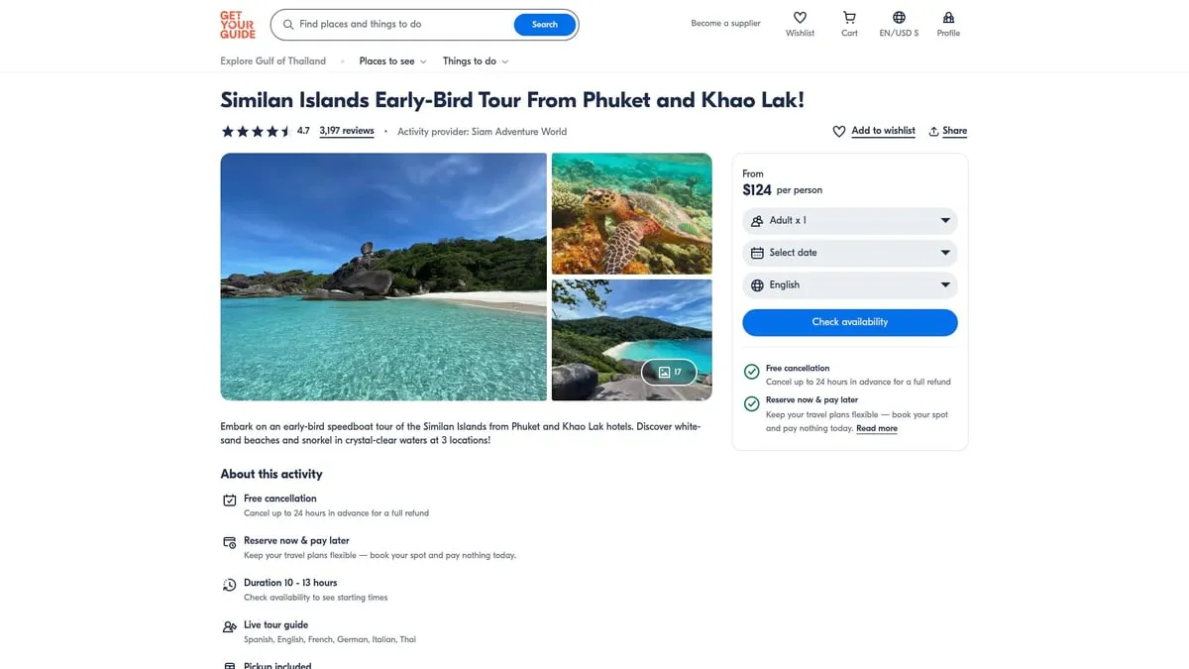Click the traveler person icon in Adult selector
The width and height of the screenshot is (1189, 669).
click(x=755, y=219)
